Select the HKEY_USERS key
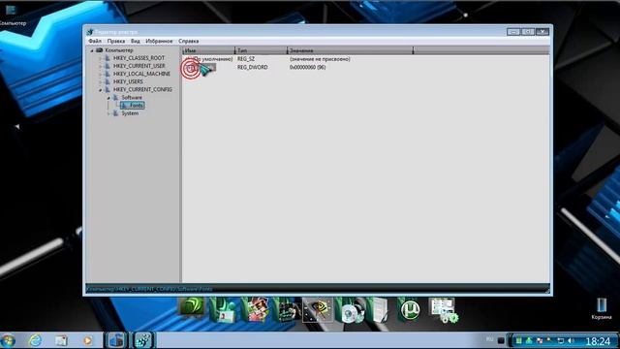This screenshot has width=620, height=349. pos(128,81)
